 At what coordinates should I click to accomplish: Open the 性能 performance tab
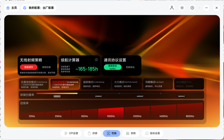[x=111, y=133]
